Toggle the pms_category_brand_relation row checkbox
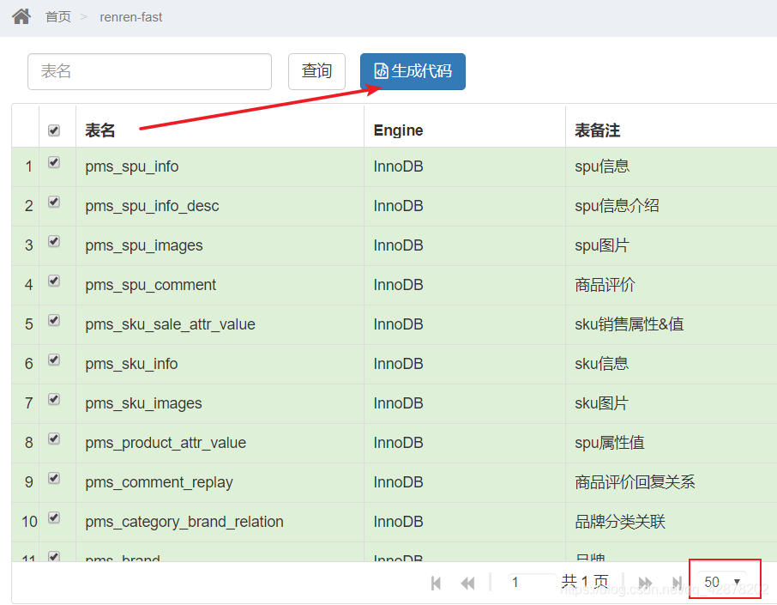Viewport: 777px width, 605px height. [54, 517]
